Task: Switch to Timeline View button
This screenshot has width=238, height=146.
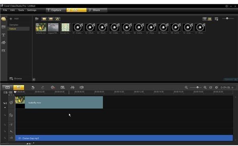Action: 19,88
